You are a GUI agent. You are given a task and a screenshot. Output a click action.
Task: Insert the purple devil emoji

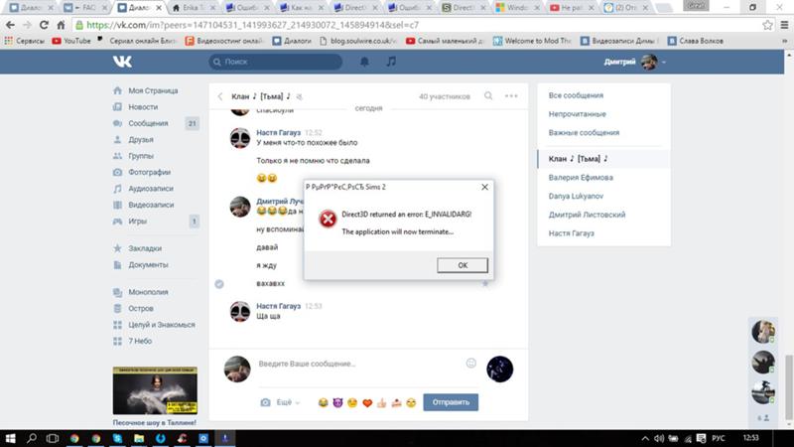tap(337, 403)
